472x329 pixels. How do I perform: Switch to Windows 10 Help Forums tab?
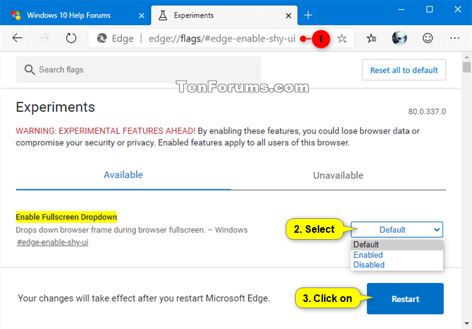point(76,15)
